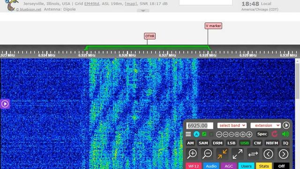This screenshot has width=300, height=169.
Task: Toggle the Spec spectrum display button
Action: (x=262, y=134)
